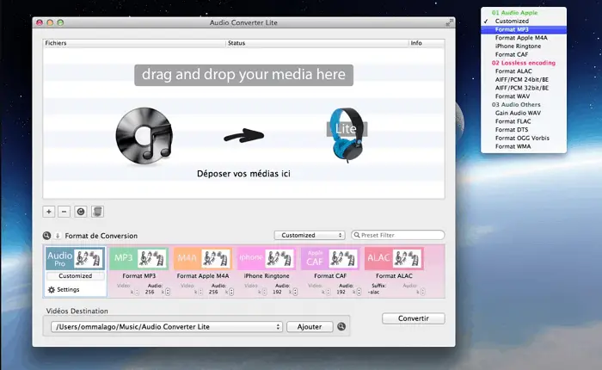Click the Customized button under Audio Pro
The image size is (602, 370).
click(76, 276)
